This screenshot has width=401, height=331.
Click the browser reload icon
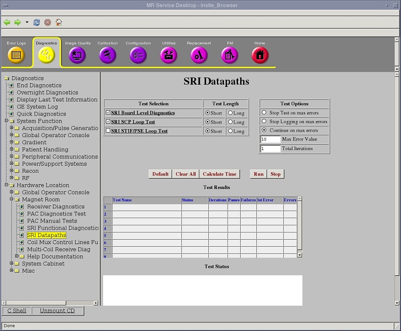(x=37, y=23)
